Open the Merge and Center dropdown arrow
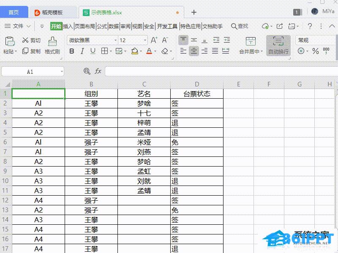This screenshot has height=253, width=338. (x=262, y=51)
